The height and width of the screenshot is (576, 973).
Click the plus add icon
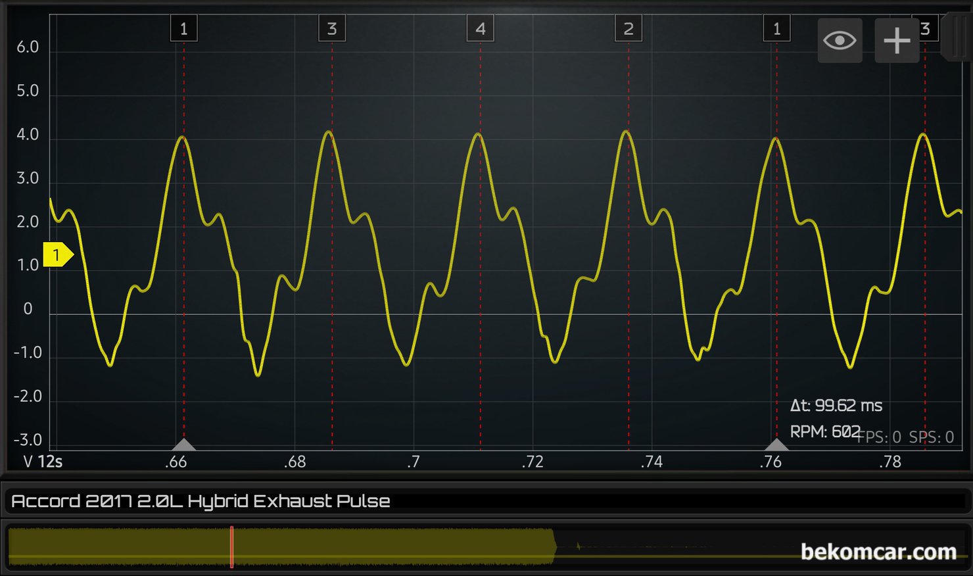[897, 41]
